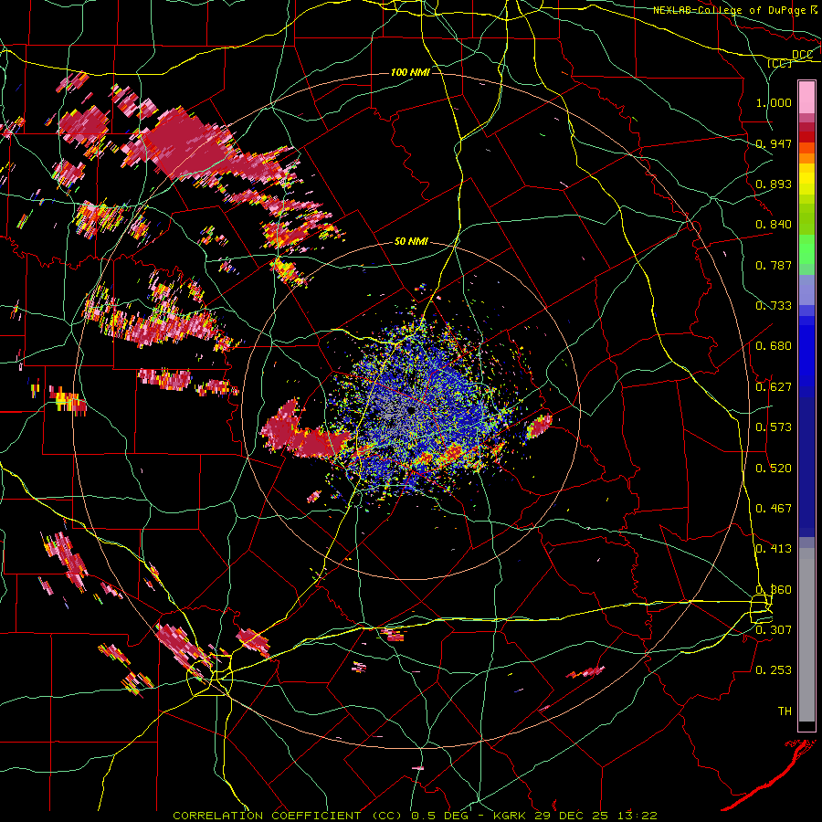Viewport: 822px width, 822px height.
Task: Click the 29 DEC 25 date text
Action: (x=572, y=816)
